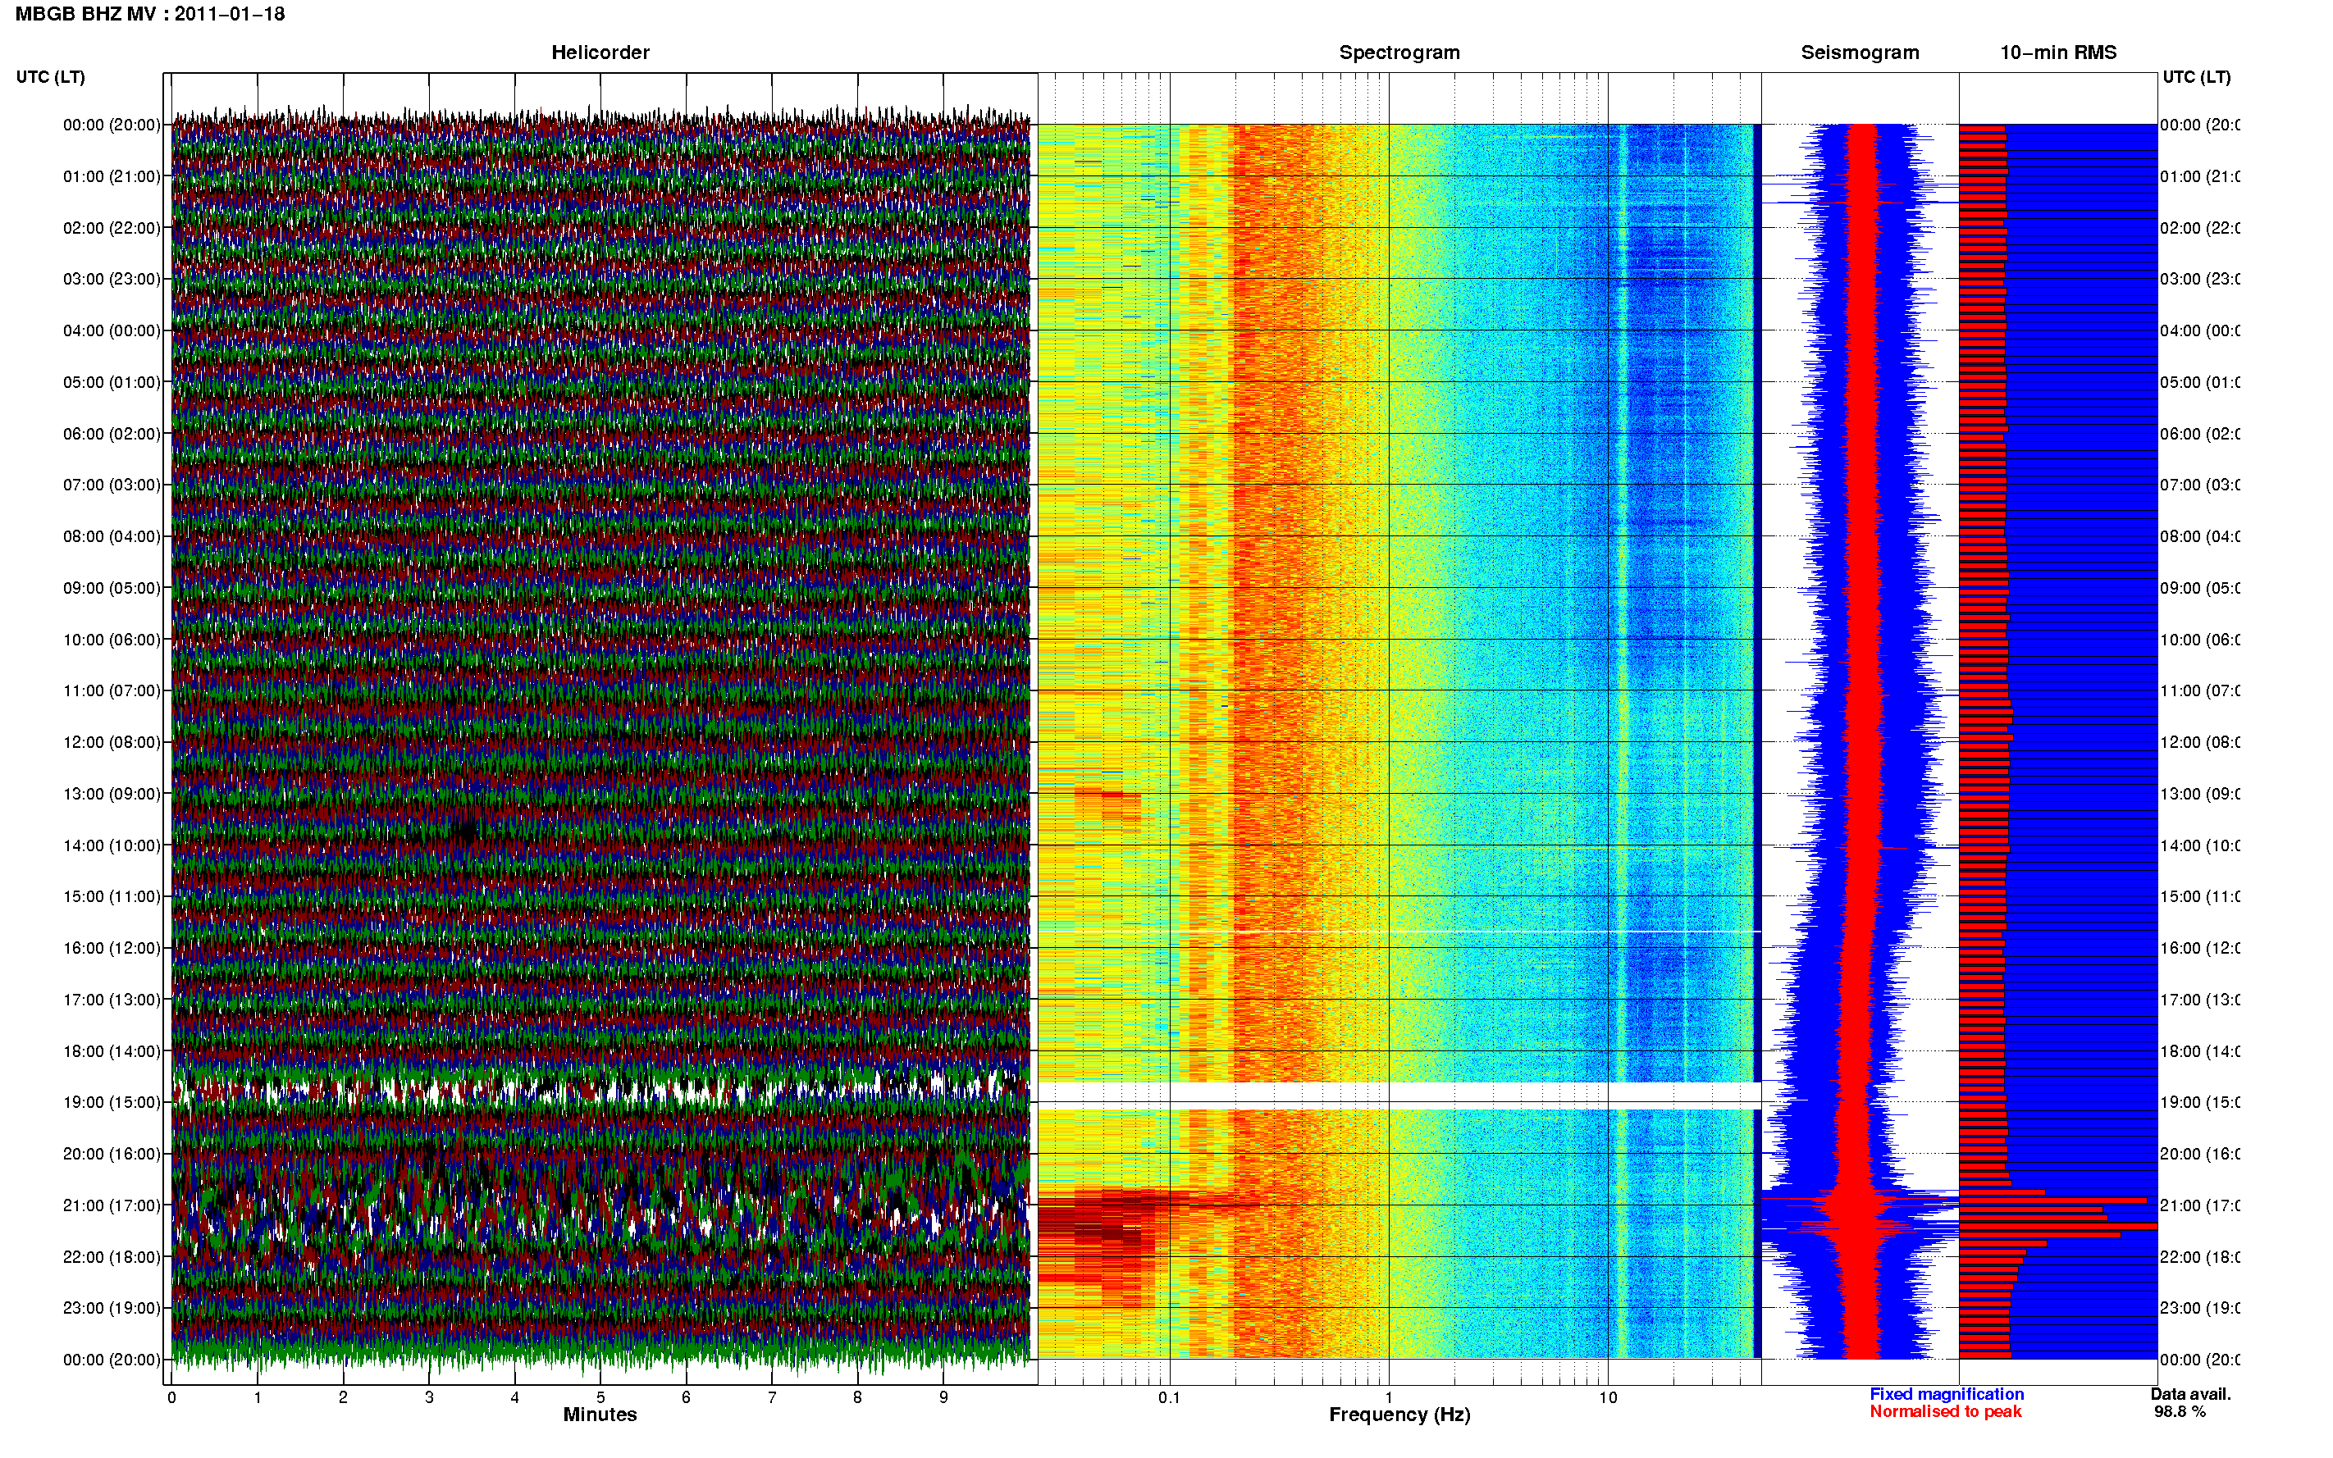Screen dimensions: 2333x1458
Task: Click the '16:00 (12:00)' helicorder time label
Action: [112, 949]
